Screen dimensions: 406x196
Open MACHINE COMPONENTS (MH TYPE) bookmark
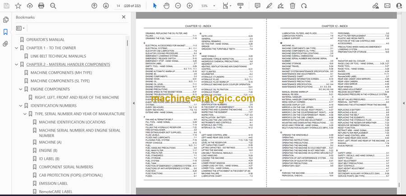tap(61, 73)
